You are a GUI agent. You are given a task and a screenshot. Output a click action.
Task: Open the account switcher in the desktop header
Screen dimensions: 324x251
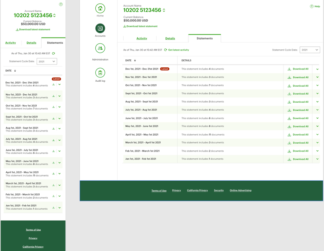(x=164, y=10)
